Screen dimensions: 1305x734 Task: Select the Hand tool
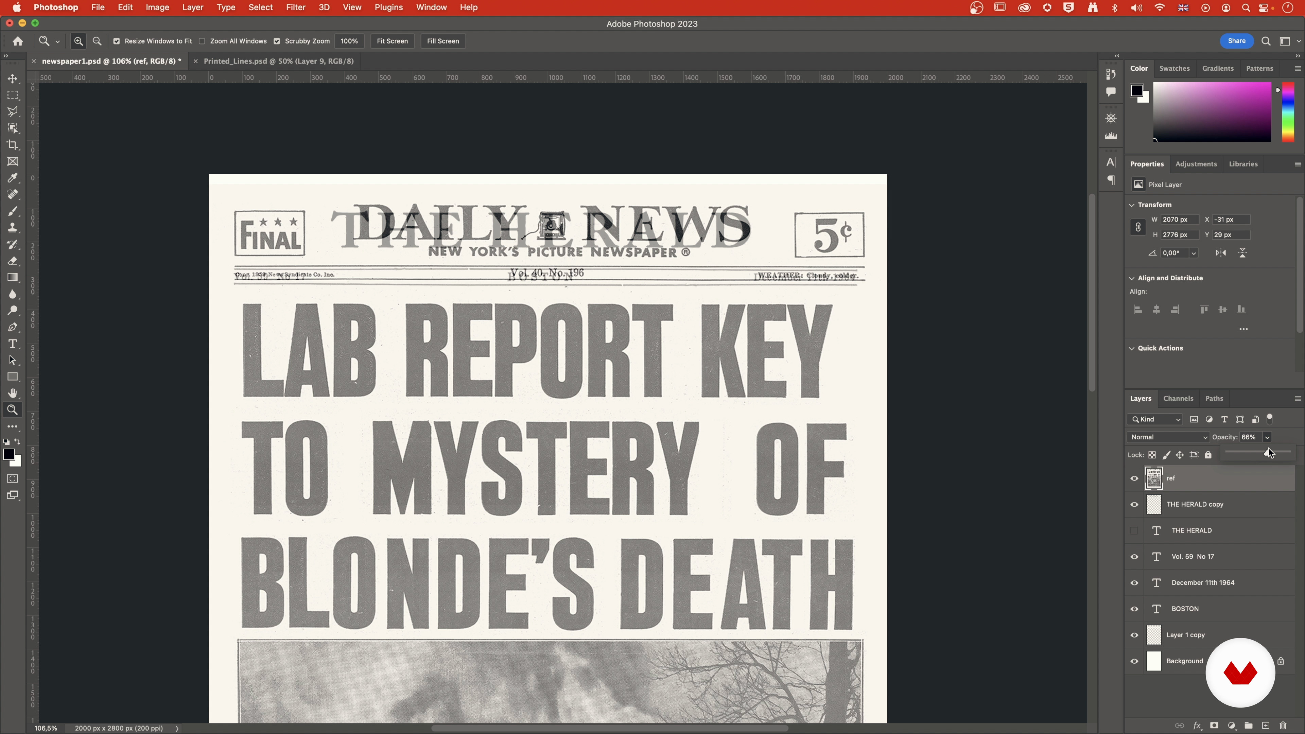13,394
